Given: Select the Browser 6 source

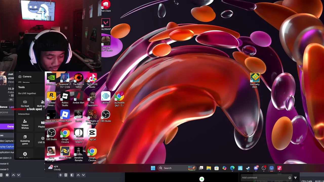Looking at the screenshot, I should point(5,164).
